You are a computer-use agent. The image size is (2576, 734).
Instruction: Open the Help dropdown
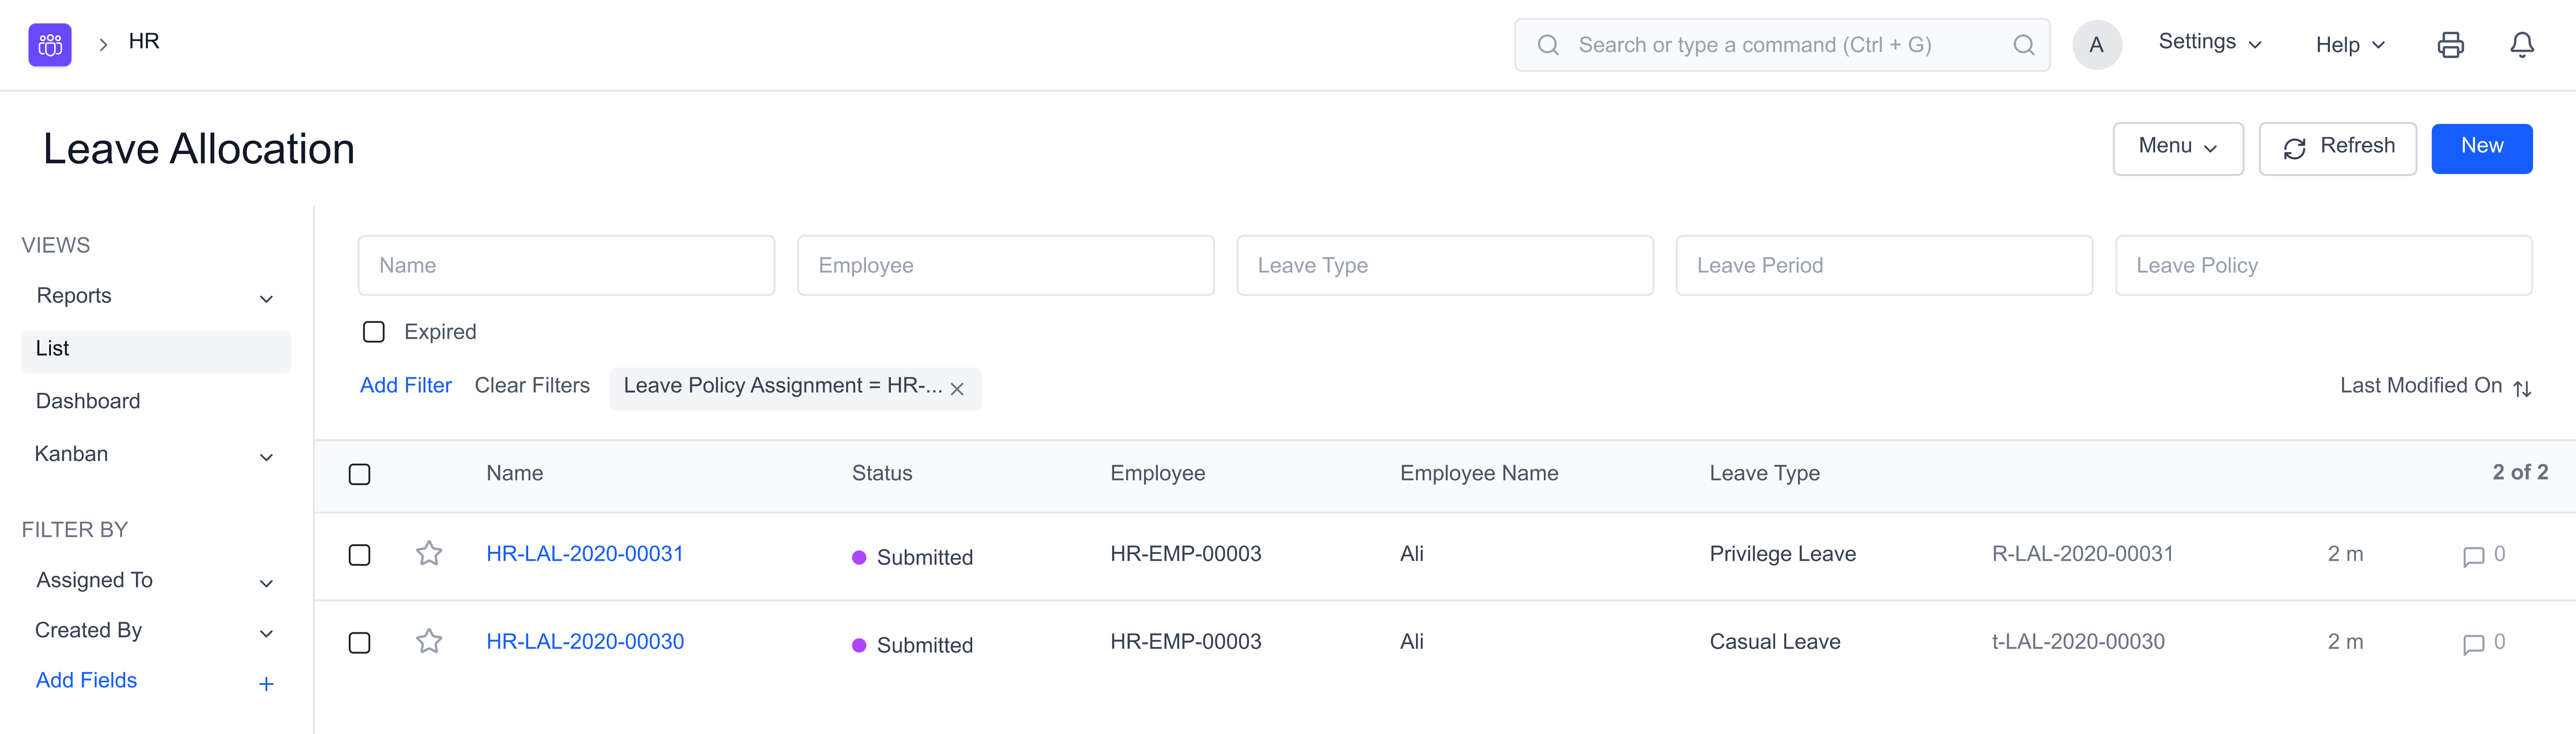click(2350, 45)
